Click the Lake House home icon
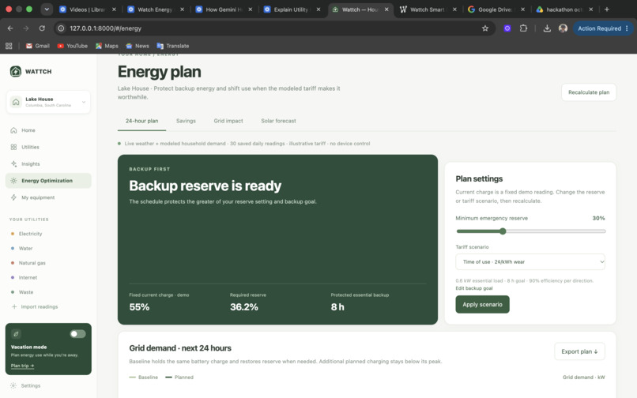 [16, 102]
